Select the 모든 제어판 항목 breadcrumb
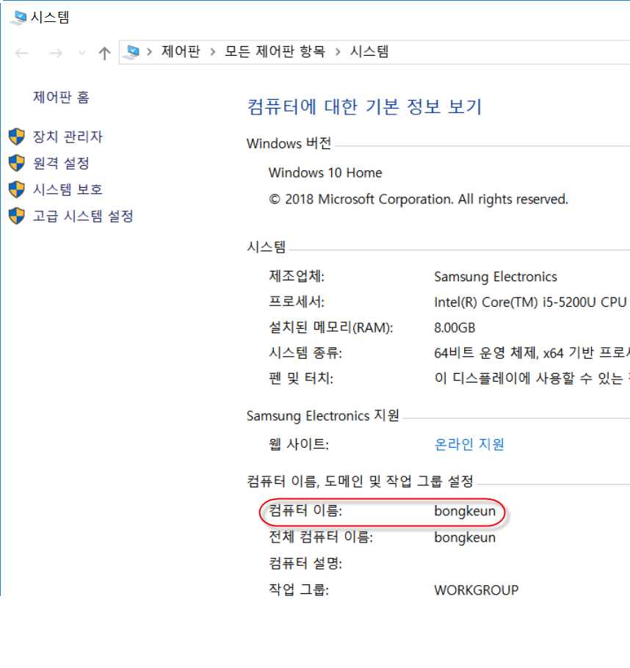 275,51
